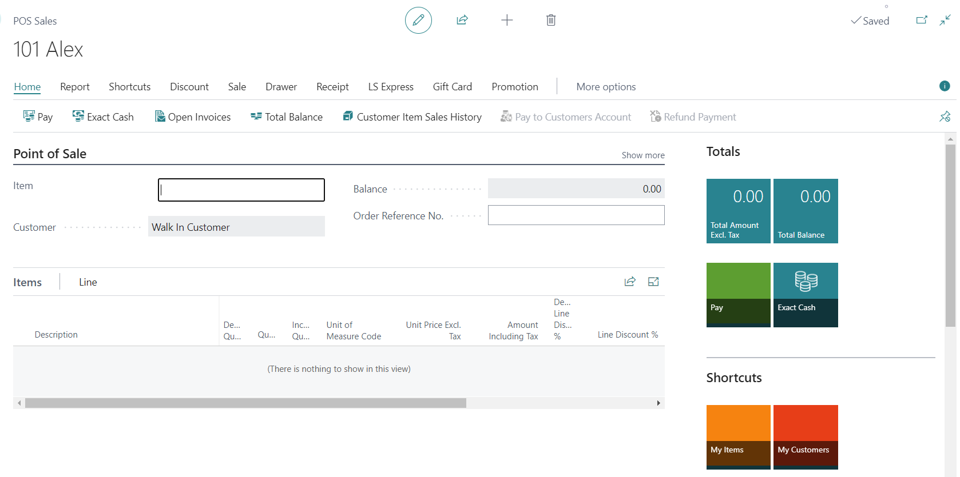
Task: Click the collapse page arrows icon
Action: (x=945, y=21)
